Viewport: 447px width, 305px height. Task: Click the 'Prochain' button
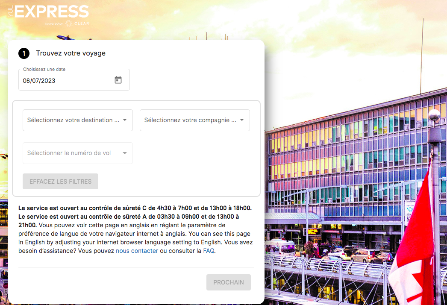(x=229, y=282)
